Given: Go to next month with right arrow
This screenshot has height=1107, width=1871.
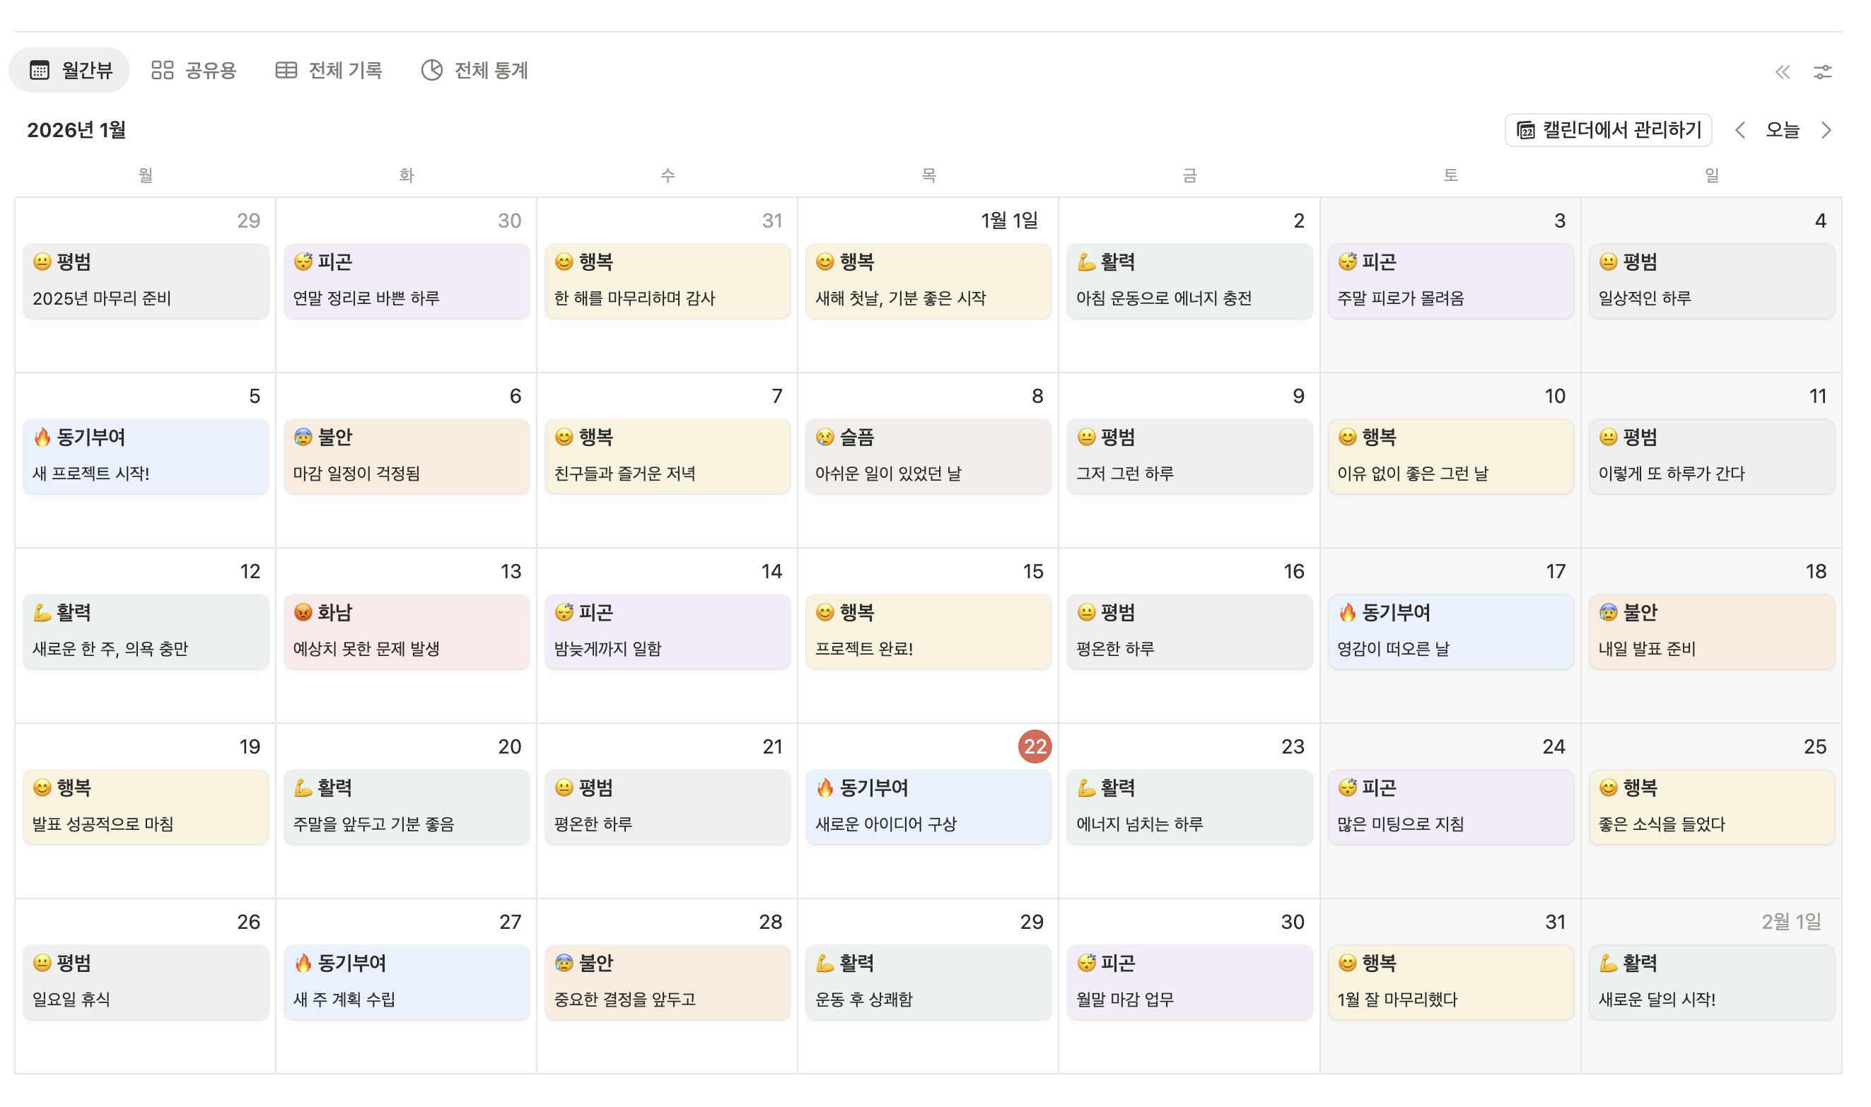Looking at the screenshot, I should [x=1825, y=131].
